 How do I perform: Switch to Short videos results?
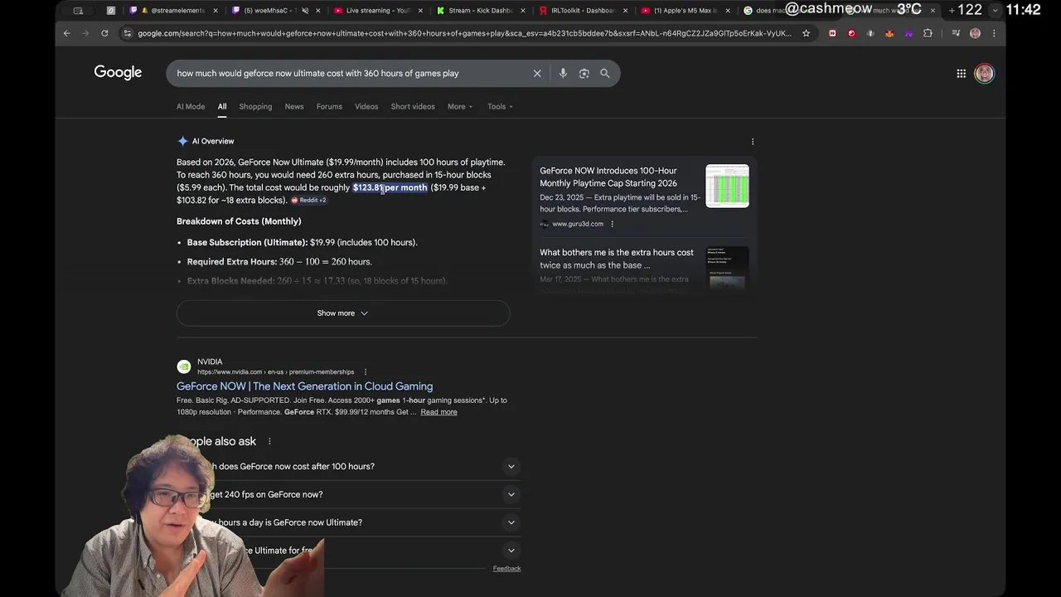click(x=413, y=106)
